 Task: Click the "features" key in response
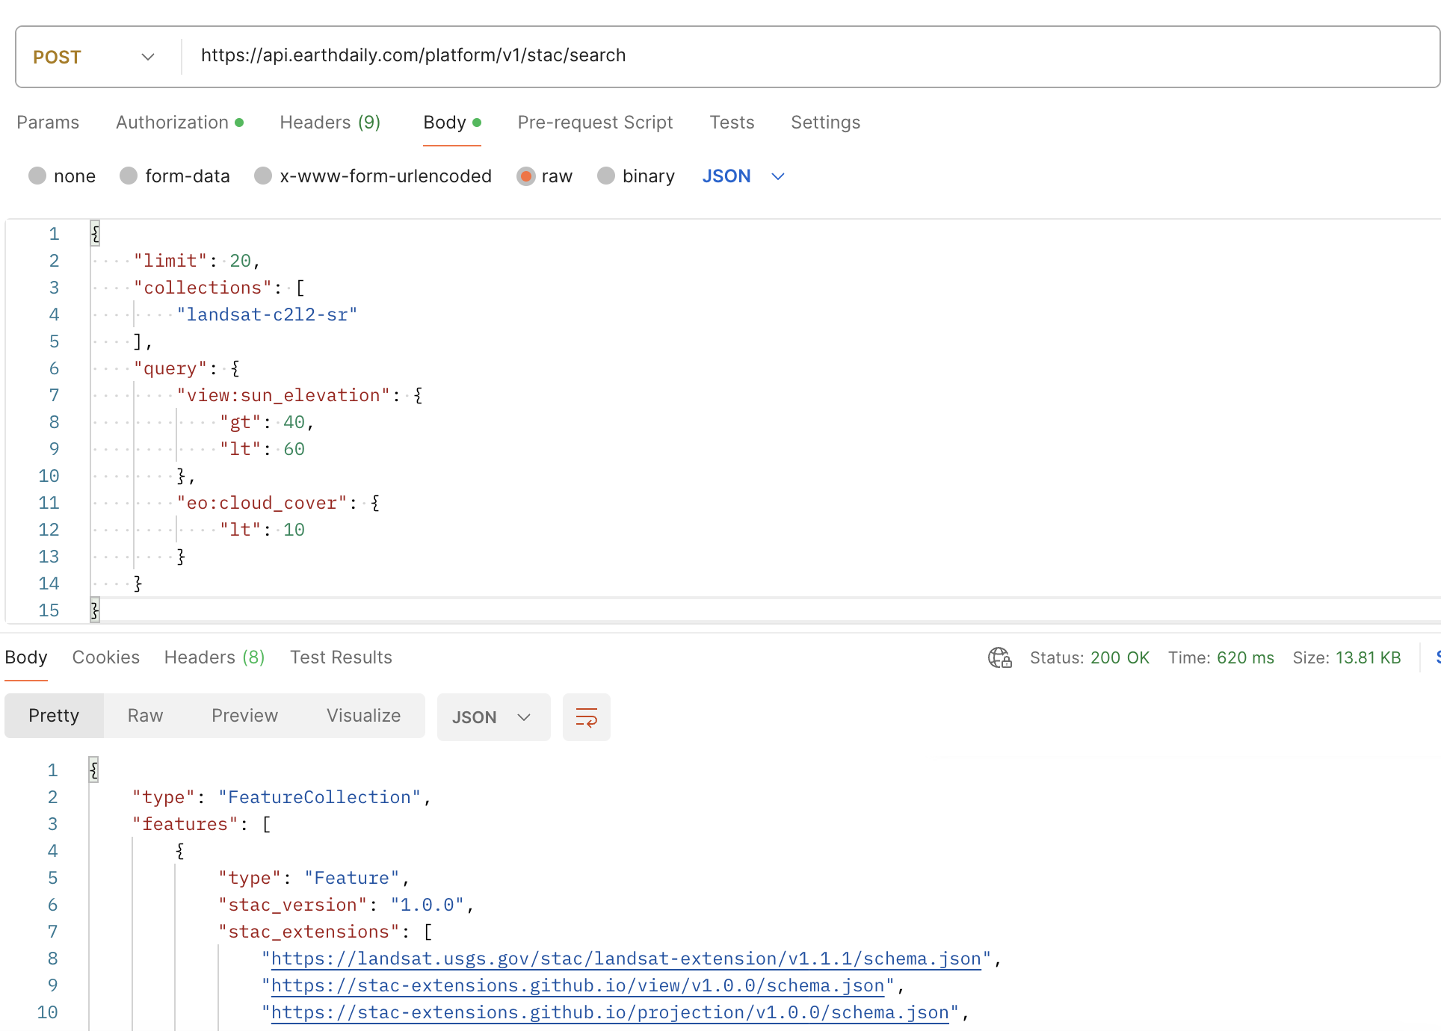185,824
